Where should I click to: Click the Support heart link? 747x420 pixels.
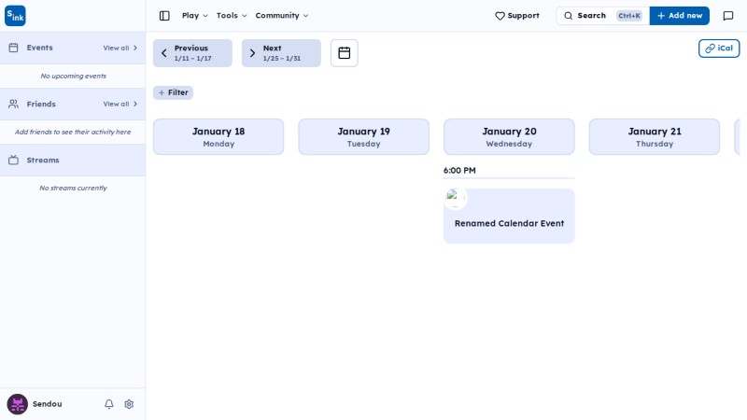point(517,16)
